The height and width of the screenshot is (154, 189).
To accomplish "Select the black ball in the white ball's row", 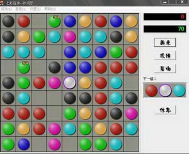I will click(8, 83).
